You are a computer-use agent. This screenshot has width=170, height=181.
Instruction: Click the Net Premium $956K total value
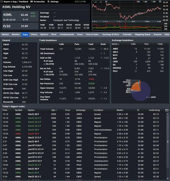pos(91,83)
